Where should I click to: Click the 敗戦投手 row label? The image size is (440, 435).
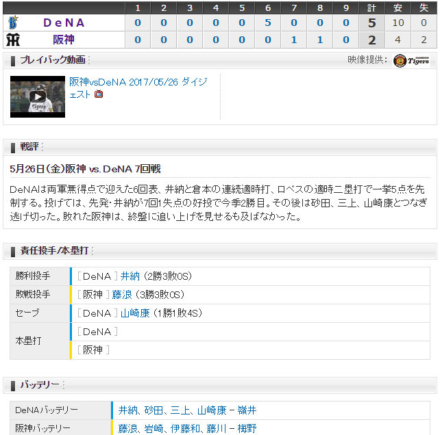[33, 294]
